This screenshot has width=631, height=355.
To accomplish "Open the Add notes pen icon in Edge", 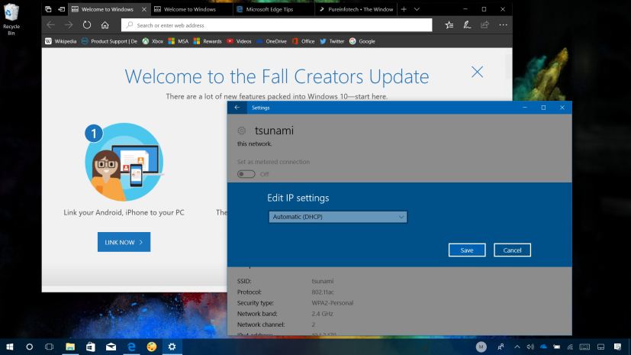I will (467, 25).
